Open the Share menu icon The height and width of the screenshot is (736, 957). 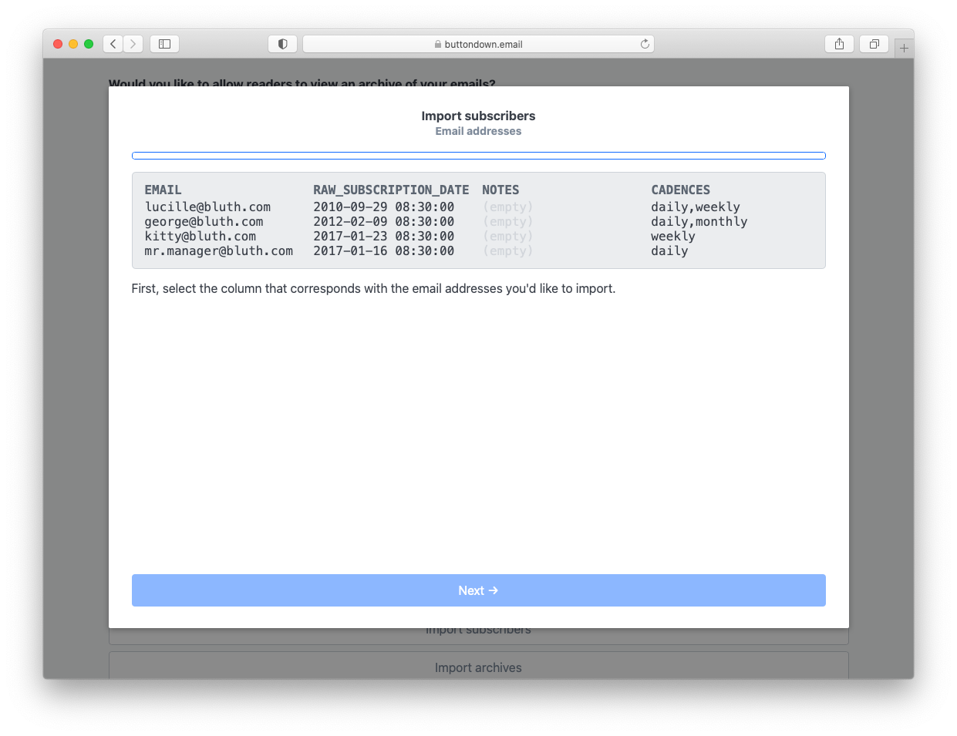(x=839, y=44)
